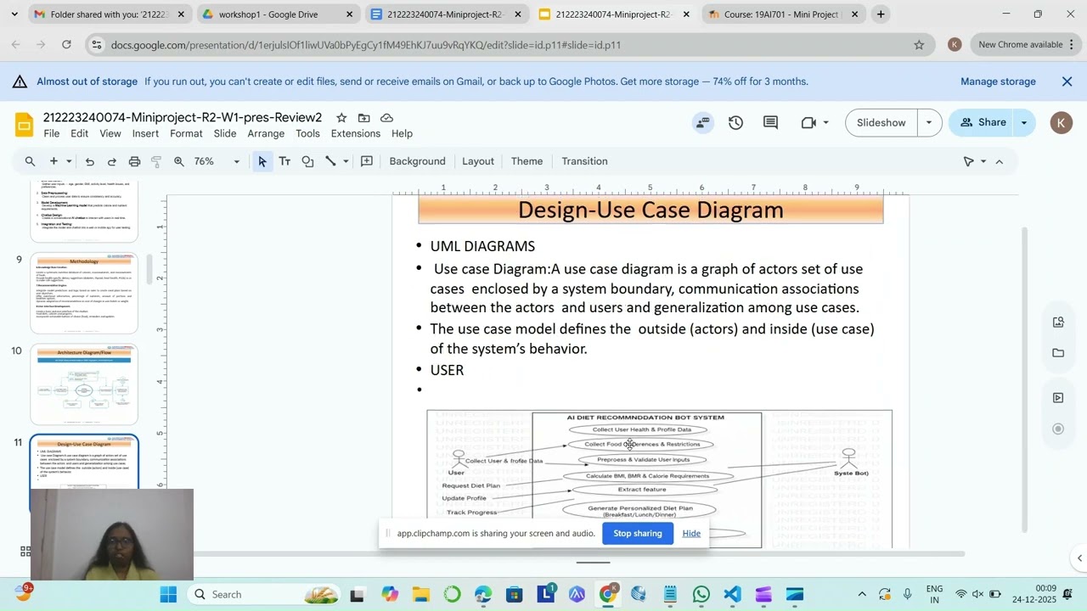Click the main slide vertical scrollbar
The height and width of the screenshot is (611, 1087).
point(1025,380)
